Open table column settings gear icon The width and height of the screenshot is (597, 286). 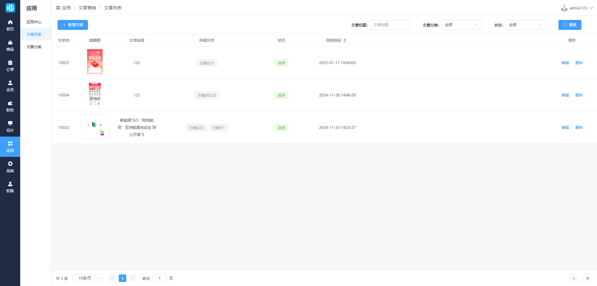pos(587,278)
